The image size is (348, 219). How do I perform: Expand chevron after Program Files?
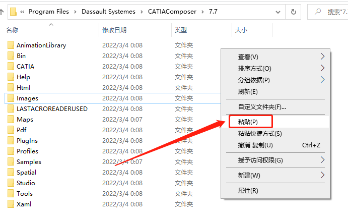[x=75, y=12]
